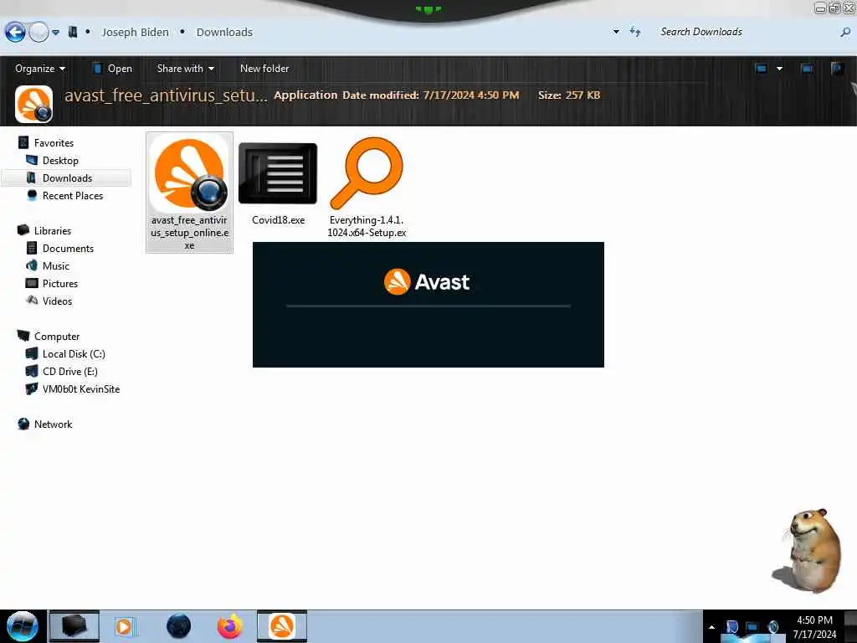857x643 pixels.
Task: Open the Pictures library
Action: pyautogui.click(x=60, y=283)
